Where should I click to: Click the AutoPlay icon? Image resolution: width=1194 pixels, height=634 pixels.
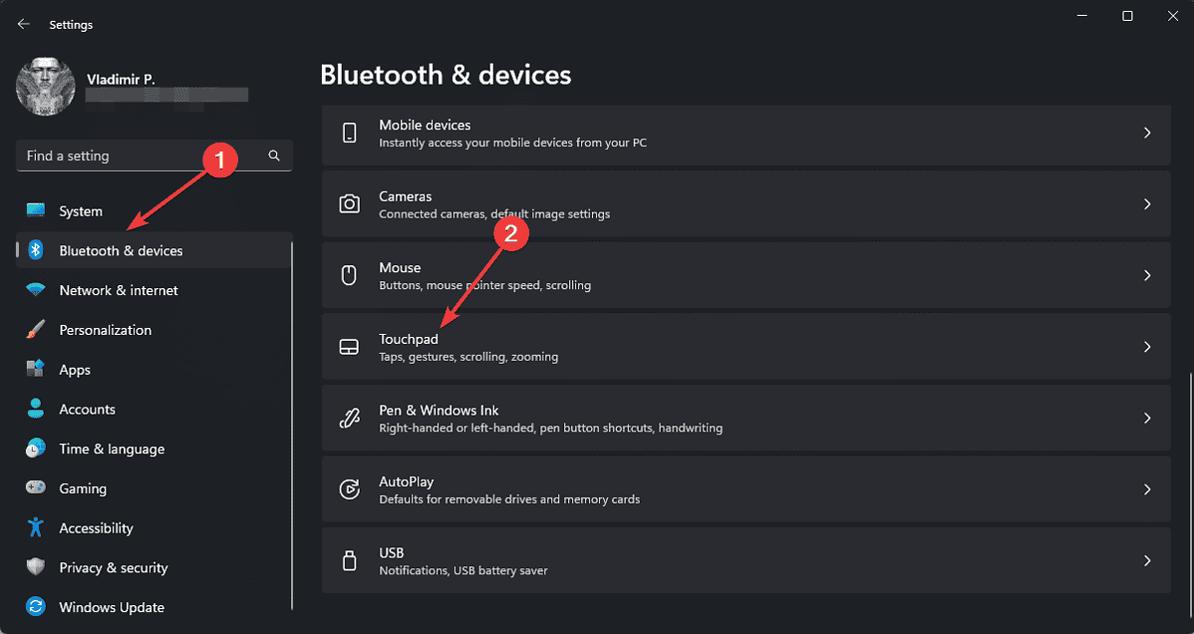350,488
